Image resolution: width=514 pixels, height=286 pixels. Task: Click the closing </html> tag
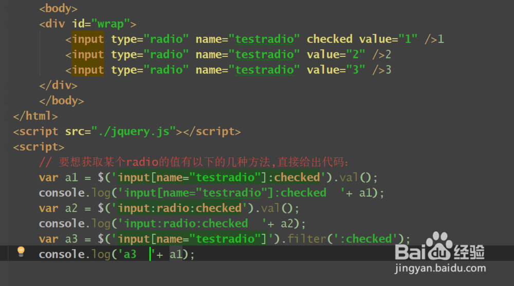pyautogui.click(x=35, y=116)
